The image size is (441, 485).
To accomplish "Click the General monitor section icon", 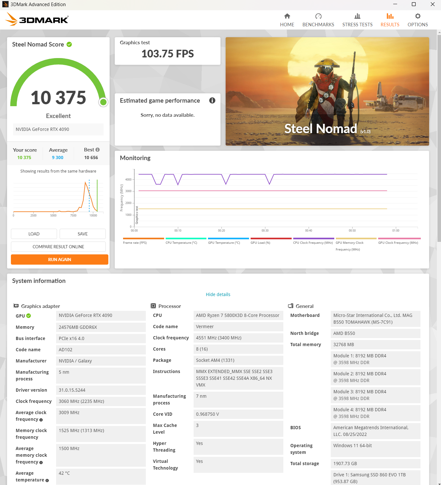I will pyautogui.click(x=291, y=306).
